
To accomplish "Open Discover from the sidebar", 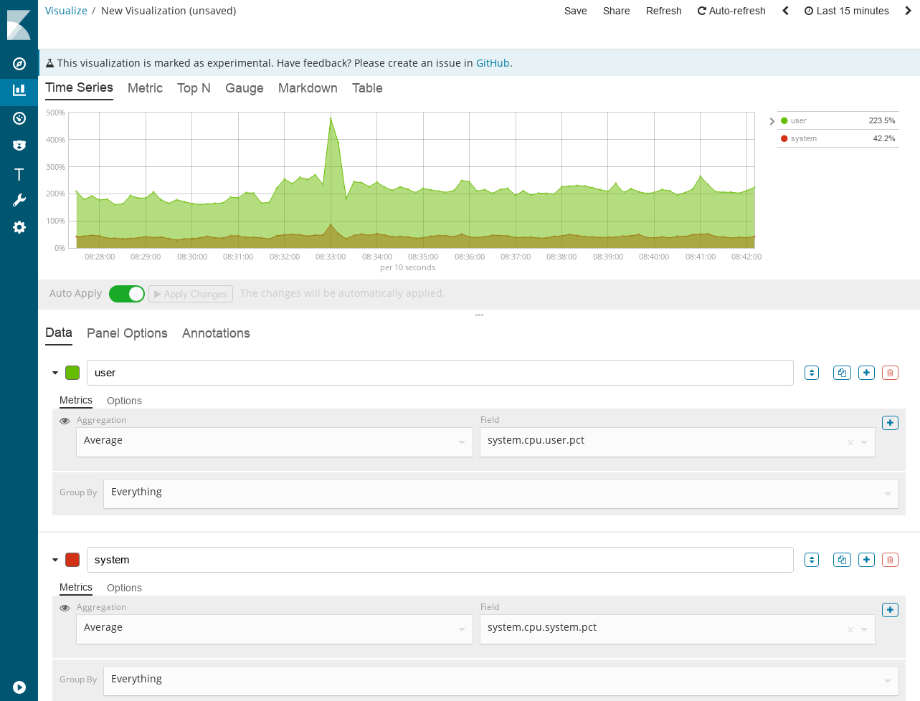I will tap(19, 63).
